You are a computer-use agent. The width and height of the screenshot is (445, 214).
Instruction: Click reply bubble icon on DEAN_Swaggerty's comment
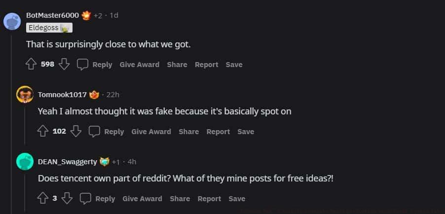[x=86, y=199]
